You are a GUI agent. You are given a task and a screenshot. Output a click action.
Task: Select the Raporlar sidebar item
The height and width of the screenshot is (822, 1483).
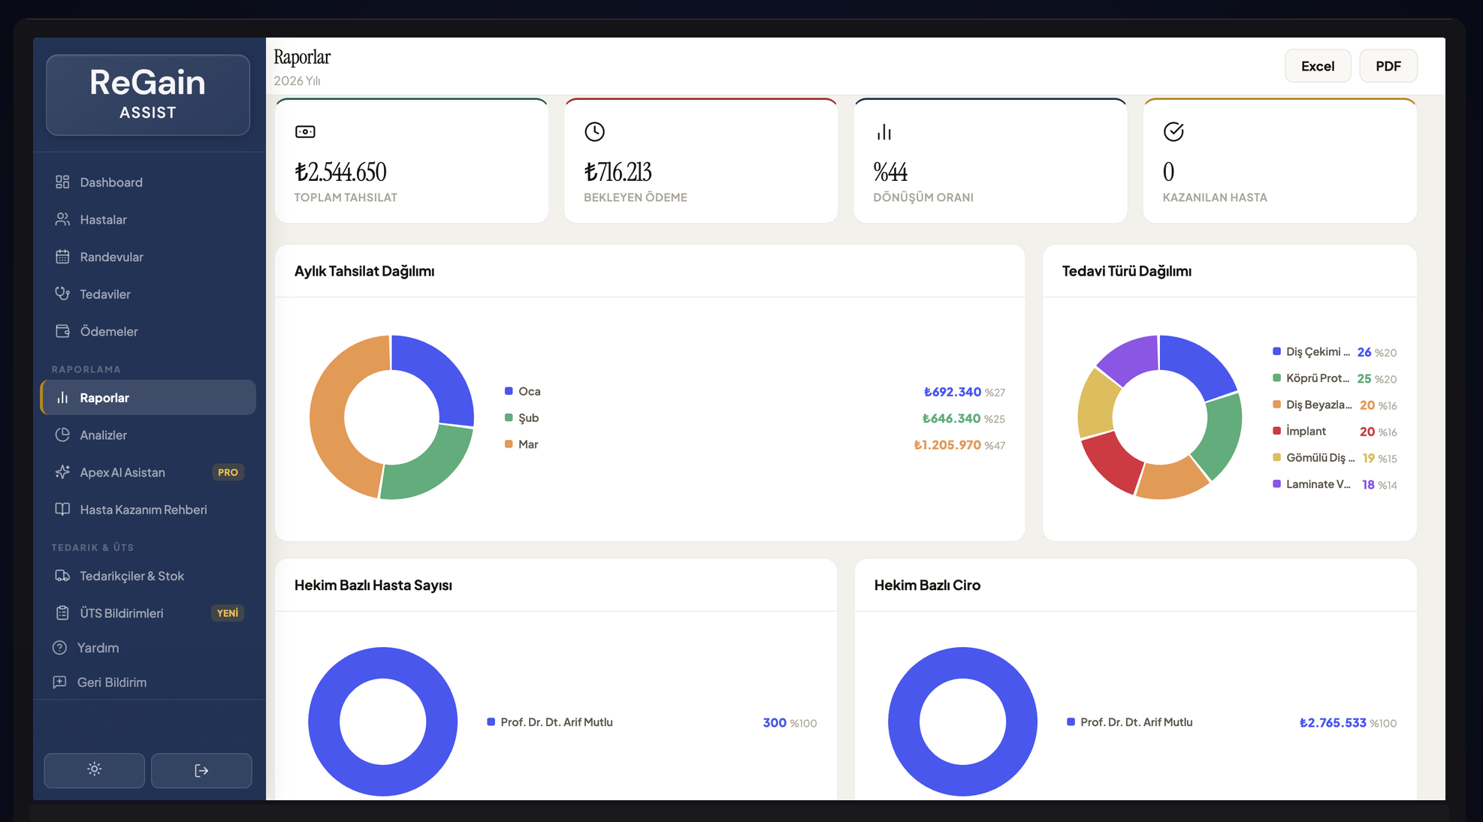[104, 398]
